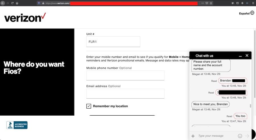Viewport: 256px width, 140px height.
Task: Minimize the Chat with us window
Action: tap(240, 56)
